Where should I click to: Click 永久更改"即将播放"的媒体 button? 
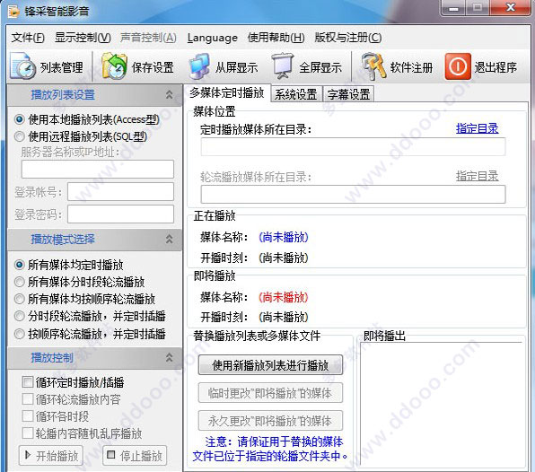point(270,421)
